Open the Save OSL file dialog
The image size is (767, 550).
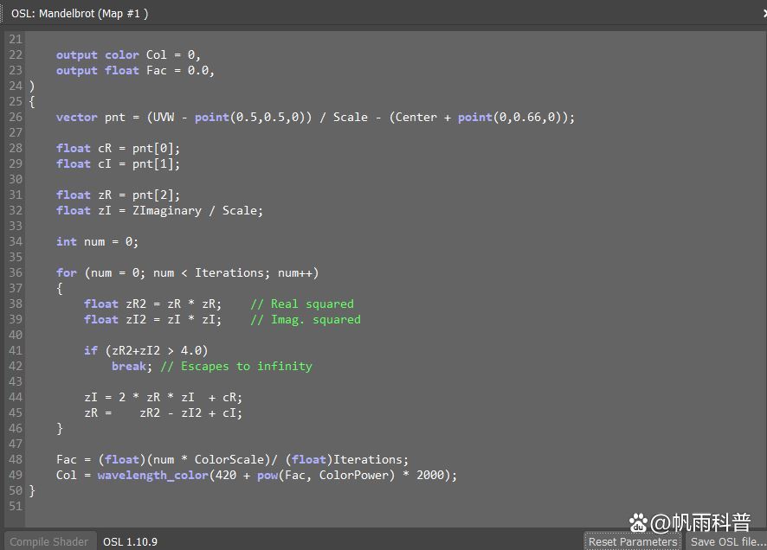[727, 541]
